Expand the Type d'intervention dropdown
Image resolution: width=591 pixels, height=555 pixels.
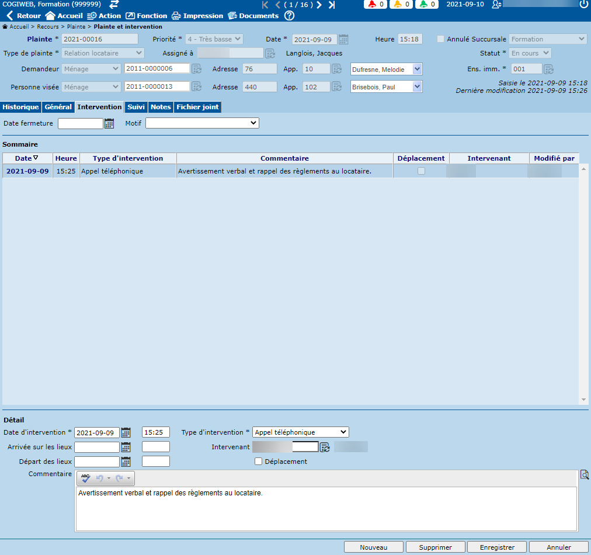pos(300,432)
